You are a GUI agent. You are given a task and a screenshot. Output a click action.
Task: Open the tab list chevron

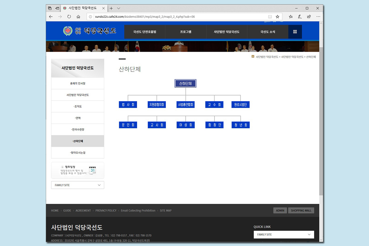click(x=119, y=8)
